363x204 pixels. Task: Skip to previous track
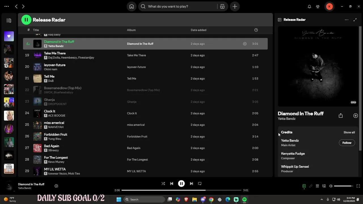[x=172, y=184]
